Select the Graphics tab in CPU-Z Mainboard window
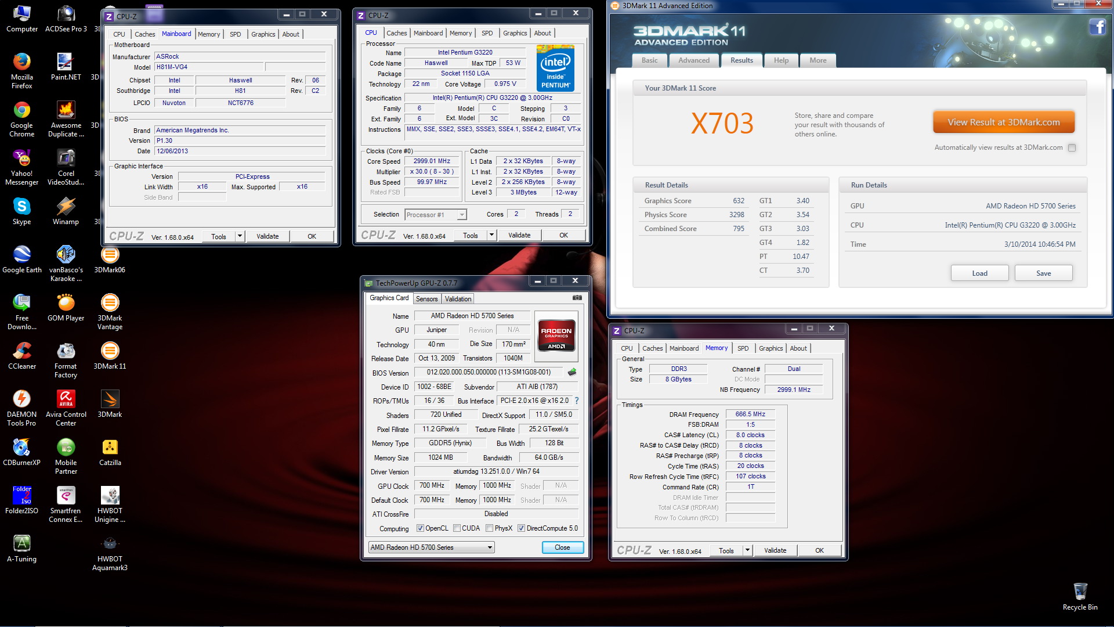 tap(263, 34)
